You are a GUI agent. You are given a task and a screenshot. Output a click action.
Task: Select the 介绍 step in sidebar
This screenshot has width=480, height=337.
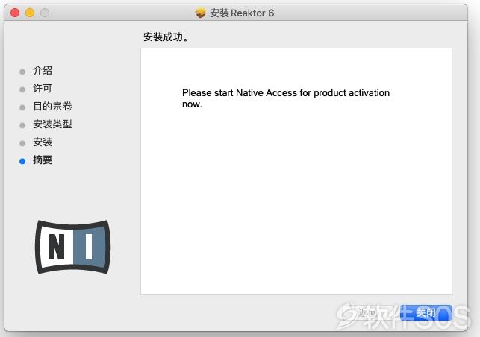43,70
